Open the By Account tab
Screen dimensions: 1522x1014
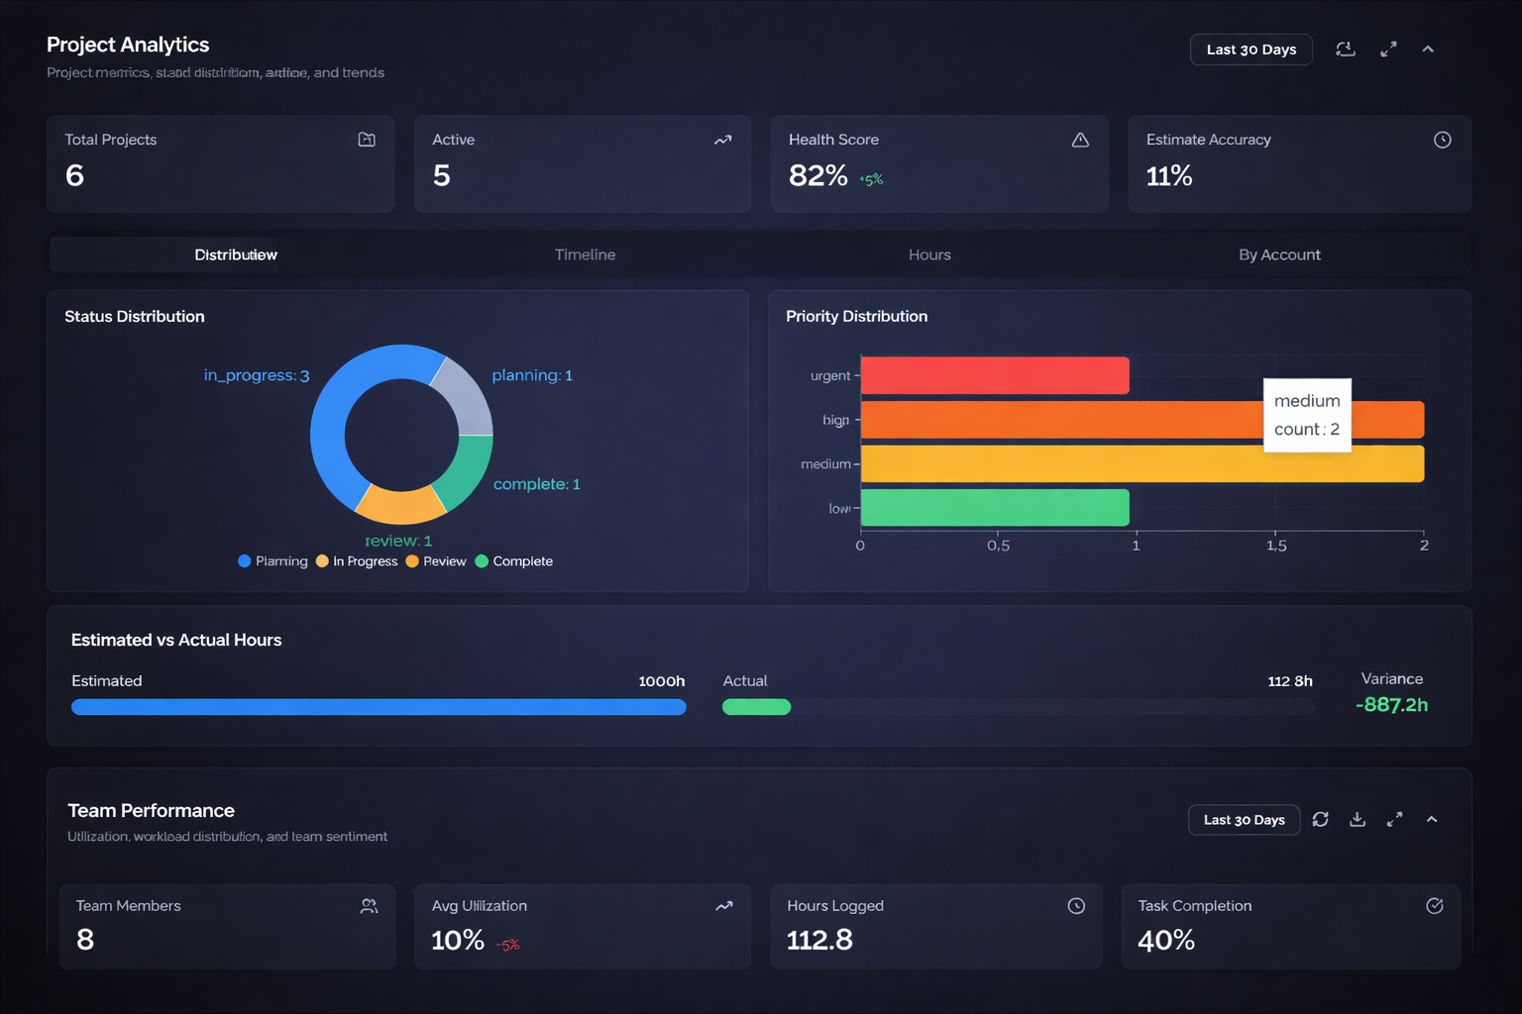pos(1279,254)
